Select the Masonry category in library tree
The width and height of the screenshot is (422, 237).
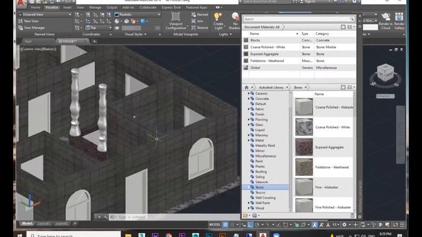[261, 135]
